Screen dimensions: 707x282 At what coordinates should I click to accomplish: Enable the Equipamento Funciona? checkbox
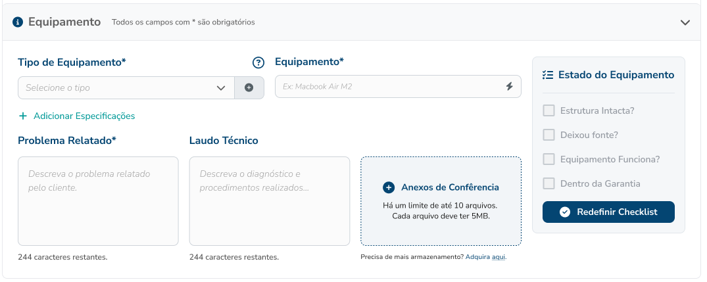coord(549,159)
